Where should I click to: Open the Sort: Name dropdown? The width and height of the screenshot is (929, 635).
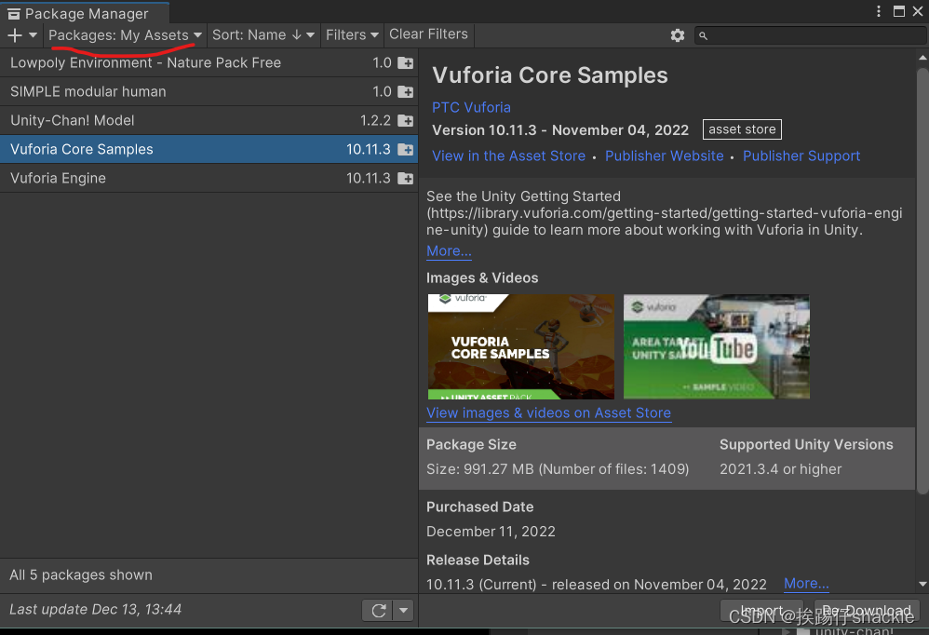263,35
